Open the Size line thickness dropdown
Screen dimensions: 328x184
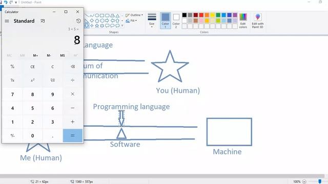(152, 20)
